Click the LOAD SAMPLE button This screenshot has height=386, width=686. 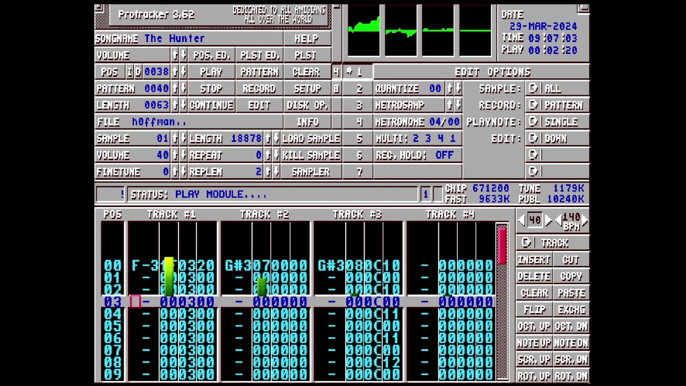point(311,138)
